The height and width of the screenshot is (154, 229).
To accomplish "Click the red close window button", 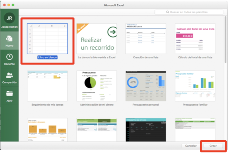I will (4, 5).
